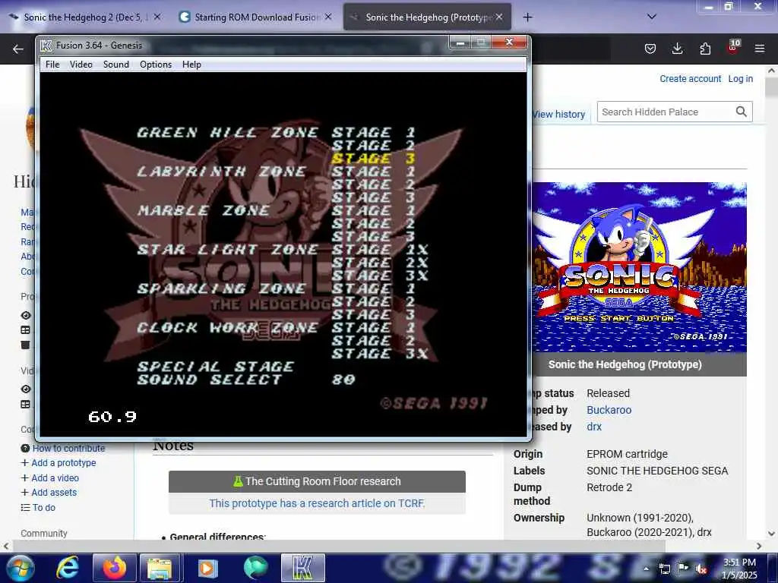The width and height of the screenshot is (778, 583).
Task: Follow the drx link
Action: pos(594,427)
